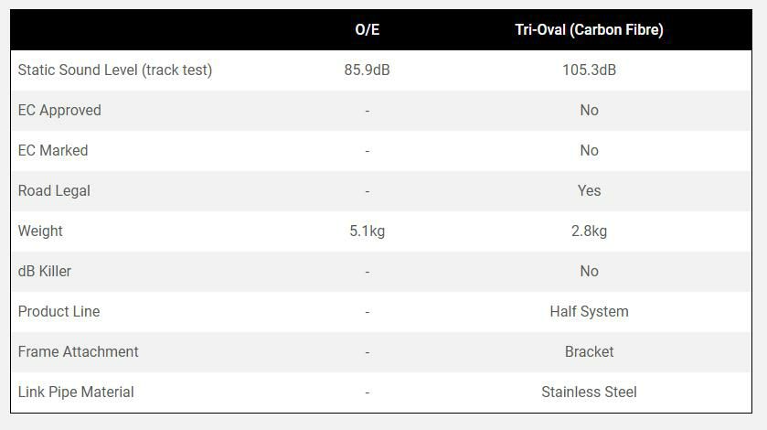
Task: Click the Tri-Oval (Carbon Fibre) column header
Action: [x=589, y=29]
